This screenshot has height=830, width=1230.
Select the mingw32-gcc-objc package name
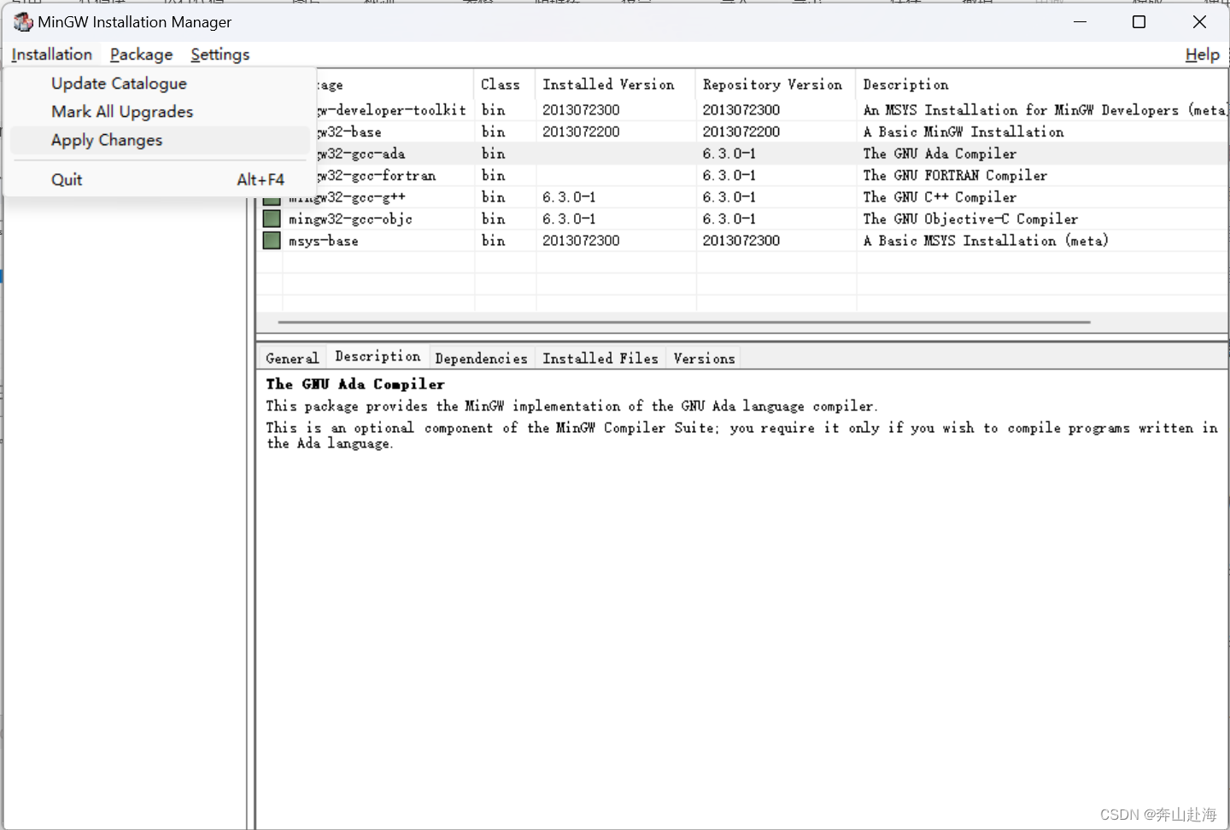(x=350, y=219)
